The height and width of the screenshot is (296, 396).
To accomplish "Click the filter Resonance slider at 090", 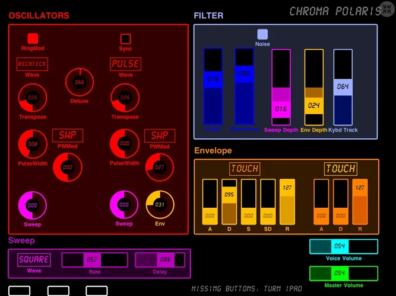I will click(244, 86).
